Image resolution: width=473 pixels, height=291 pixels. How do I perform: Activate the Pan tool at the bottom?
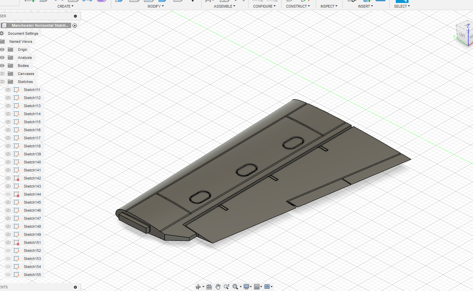(218, 287)
